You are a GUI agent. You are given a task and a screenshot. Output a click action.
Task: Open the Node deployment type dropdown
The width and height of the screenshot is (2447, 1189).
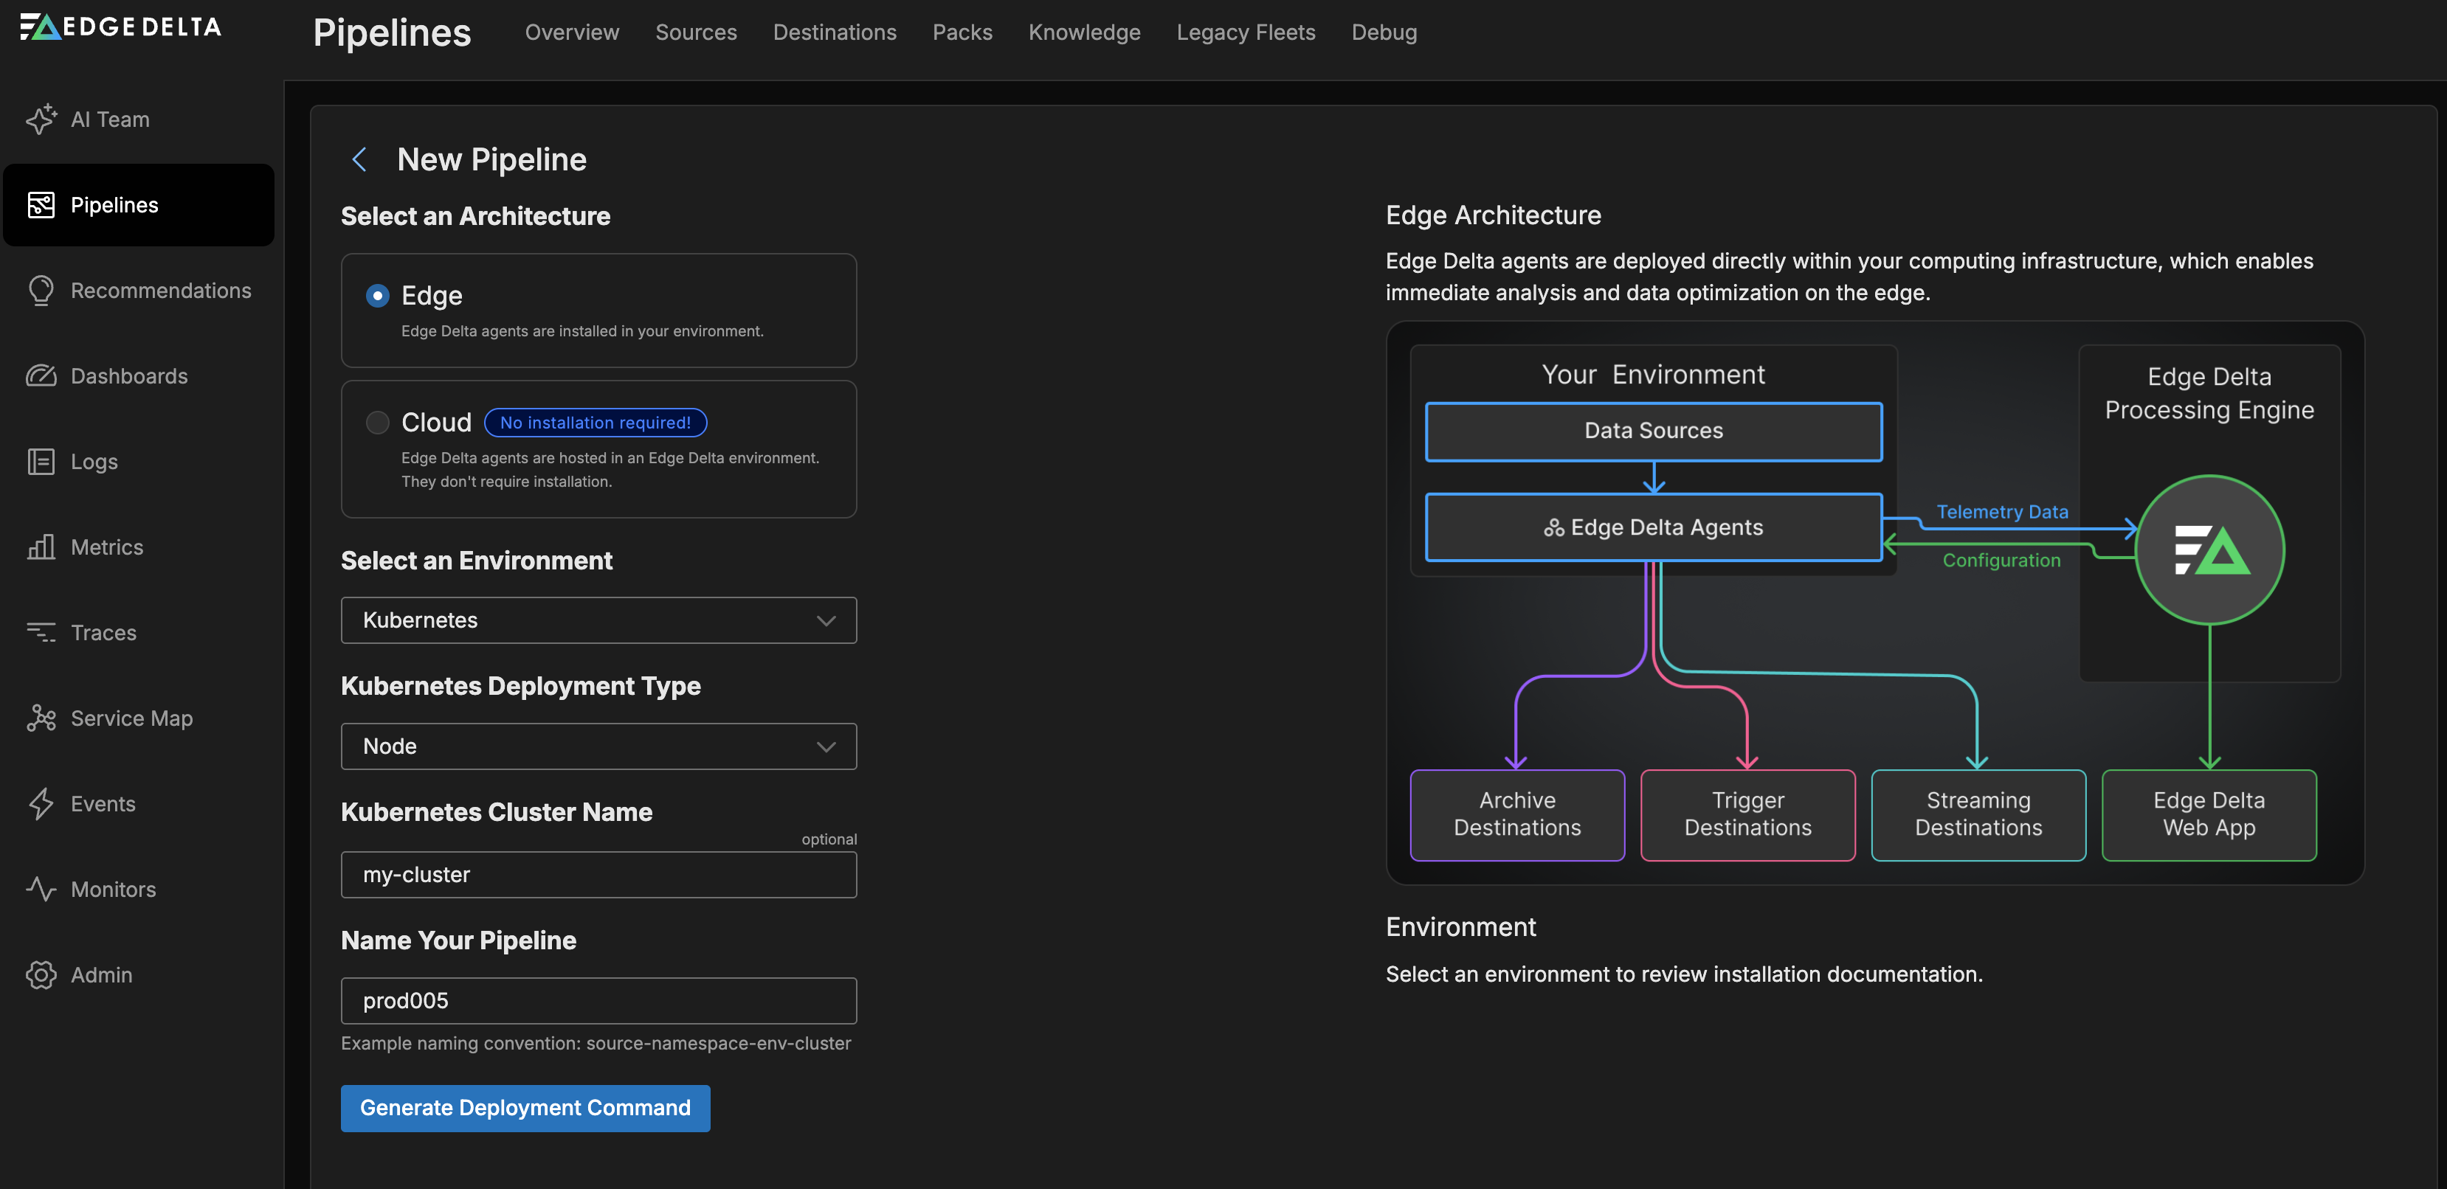tap(598, 746)
